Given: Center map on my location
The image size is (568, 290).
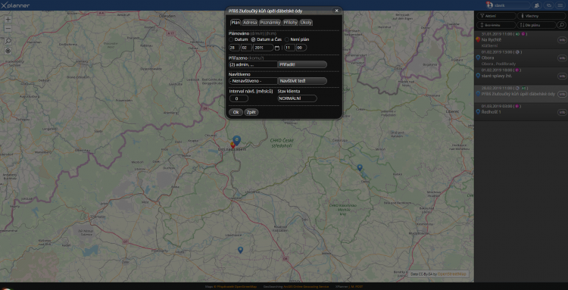Looking at the screenshot, I should (8, 51).
